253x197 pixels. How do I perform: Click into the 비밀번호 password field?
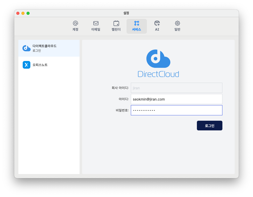176,110
